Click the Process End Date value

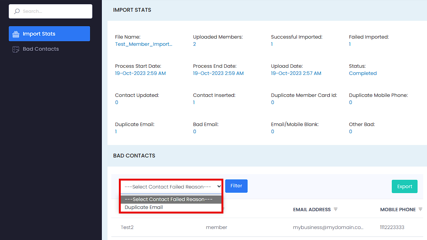click(x=218, y=73)
